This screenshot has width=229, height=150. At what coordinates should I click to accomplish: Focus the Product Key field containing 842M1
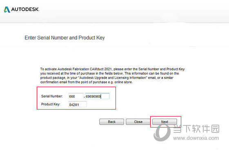click(x=78, y=105)
